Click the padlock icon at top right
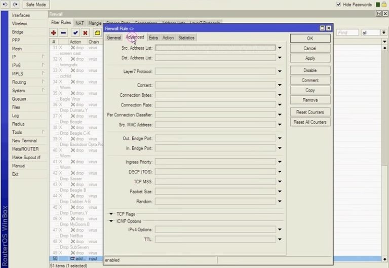Viewport: 389px width, 268px height. coord(384,5)
